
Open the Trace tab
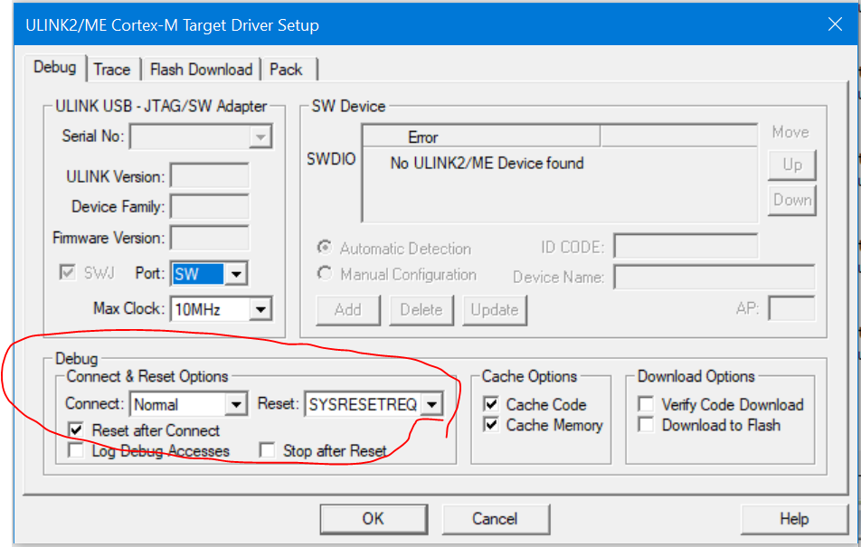[x=112, y=70]
